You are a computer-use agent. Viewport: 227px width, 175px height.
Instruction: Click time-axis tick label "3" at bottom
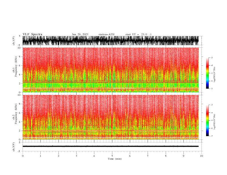pyautogui.click(x=76, y=156)
